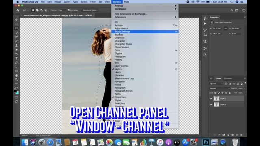260x146 pixels.
Task: Select the Clone Stamp tool
Action: pos(16,45)
